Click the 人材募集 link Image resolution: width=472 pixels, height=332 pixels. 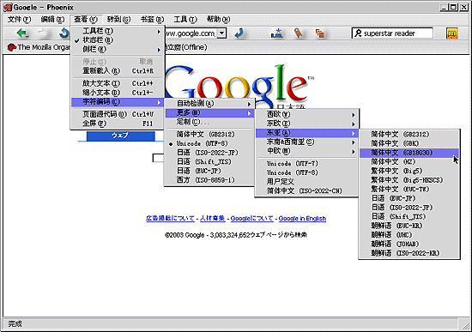pos(212,219)
